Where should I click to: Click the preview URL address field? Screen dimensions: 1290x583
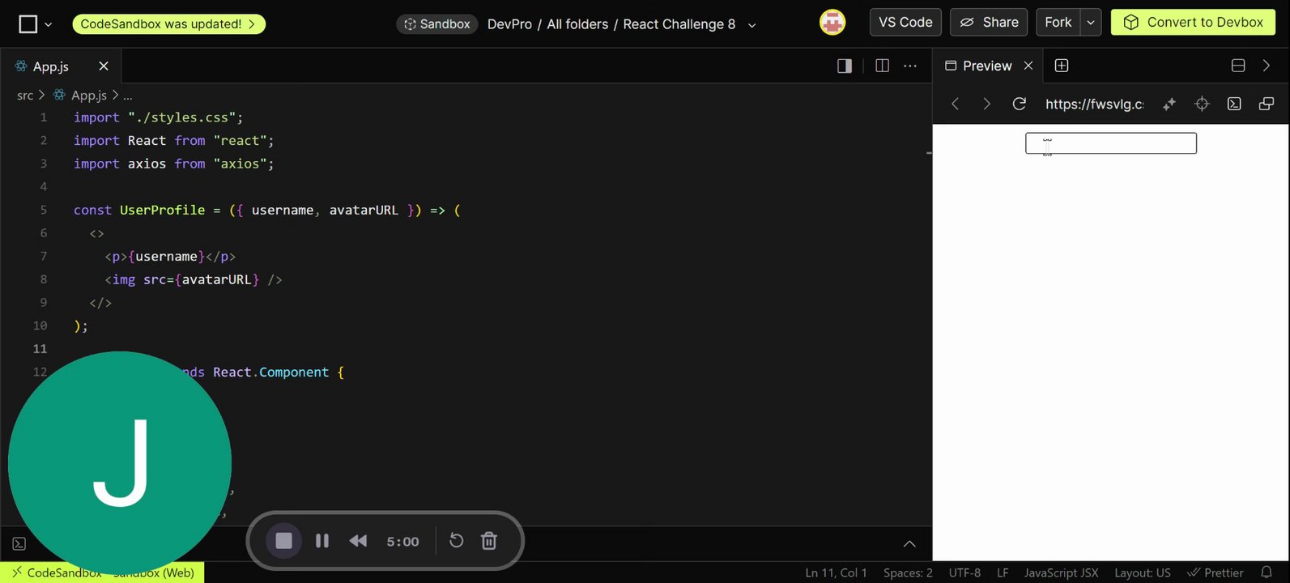(1094, 104)
